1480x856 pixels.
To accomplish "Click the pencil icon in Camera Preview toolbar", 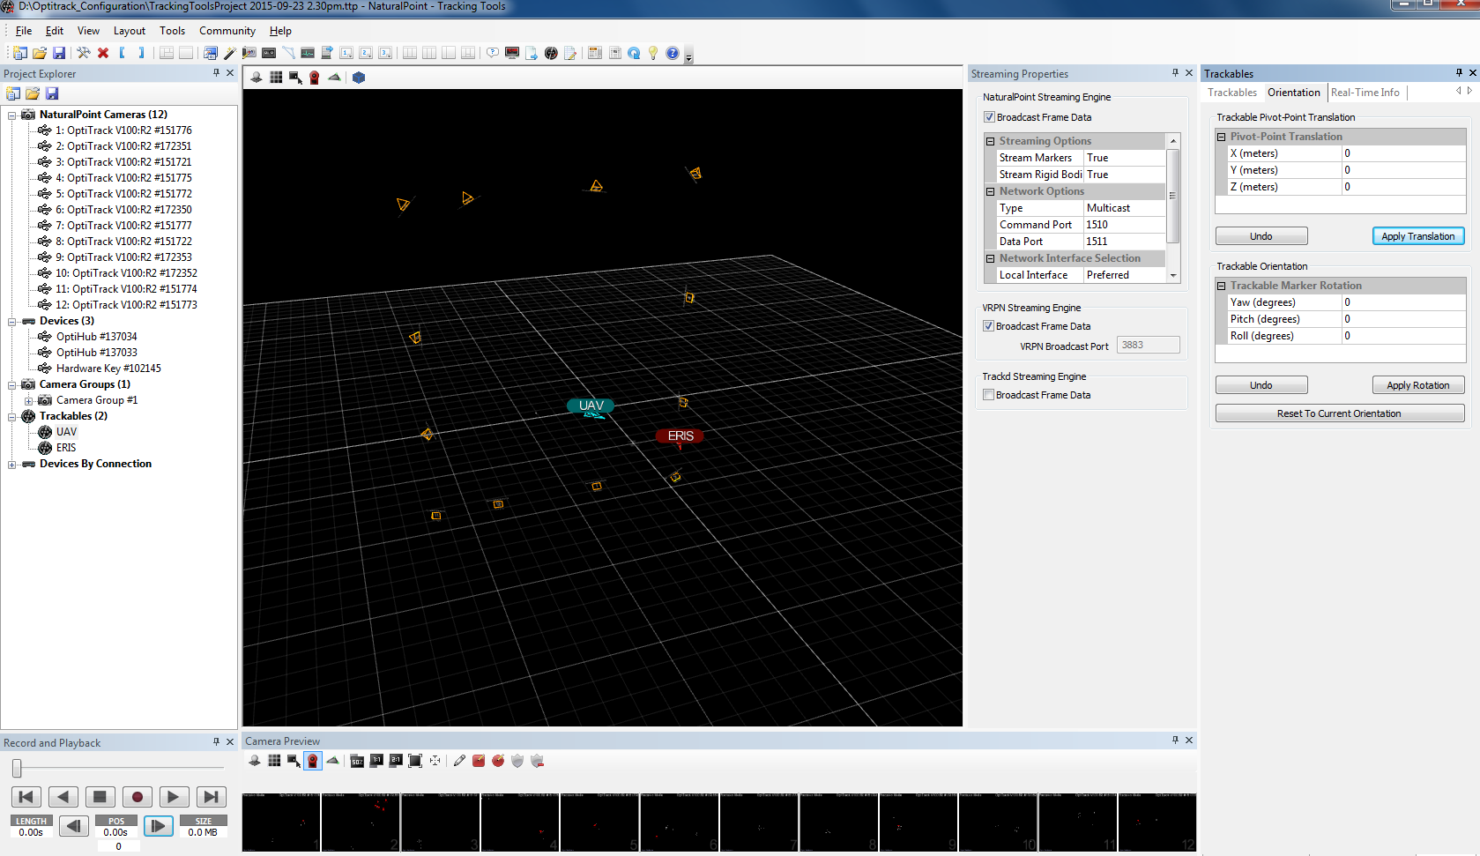I will click(459, 761).
